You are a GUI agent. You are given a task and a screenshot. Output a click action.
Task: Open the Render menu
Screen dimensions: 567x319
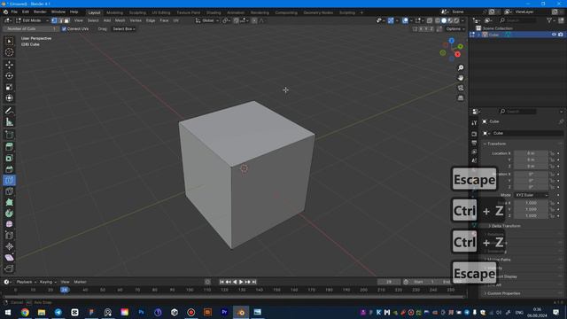coord(40,12)
